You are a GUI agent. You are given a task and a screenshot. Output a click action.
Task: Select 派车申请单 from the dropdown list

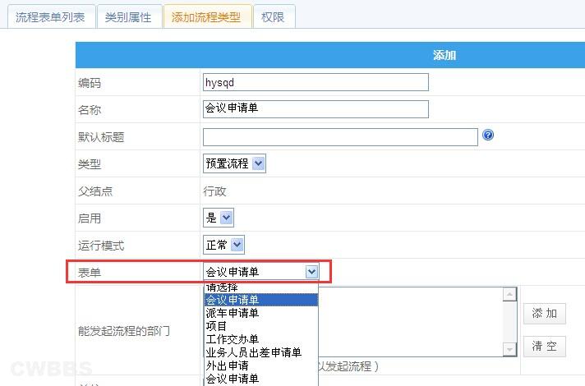(x=261, y=313)
